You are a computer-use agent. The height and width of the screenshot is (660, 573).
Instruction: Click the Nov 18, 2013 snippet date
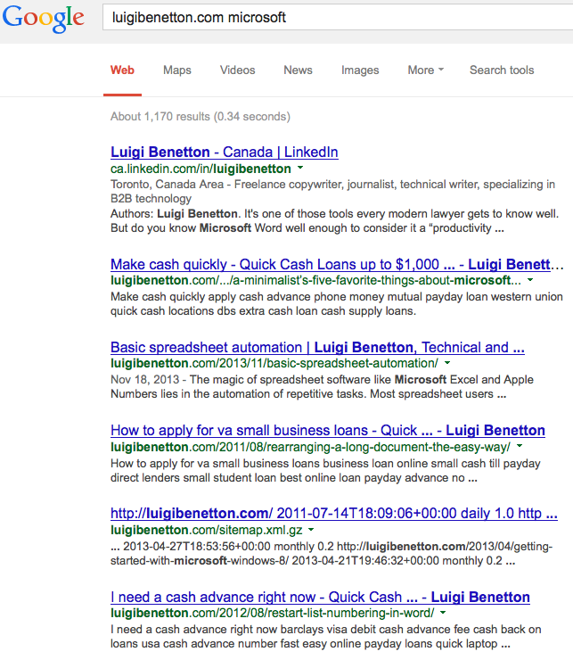click(144, 379)
